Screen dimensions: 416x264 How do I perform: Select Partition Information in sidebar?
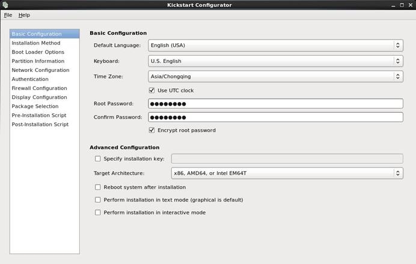pyautogui.click(x=44, y=61)
